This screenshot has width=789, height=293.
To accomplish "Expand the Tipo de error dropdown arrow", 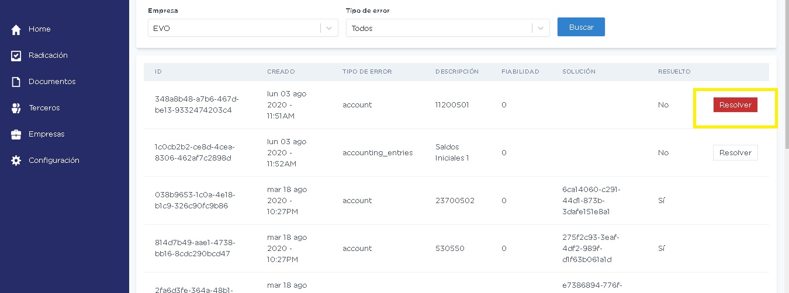I will coord(541,28).
